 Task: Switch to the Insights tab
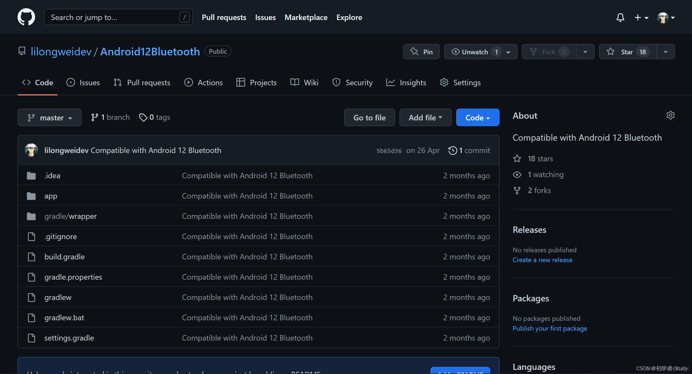(406, 83)
